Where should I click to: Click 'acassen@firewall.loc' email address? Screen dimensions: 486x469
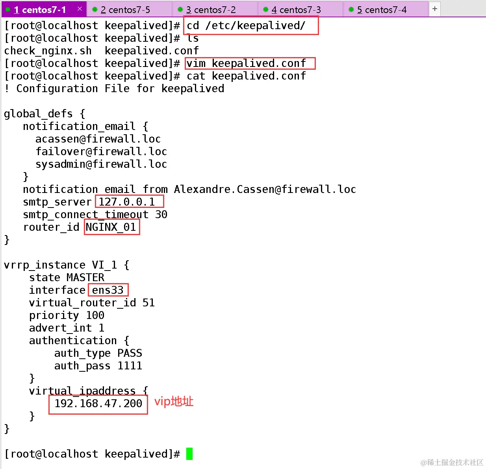[98, 139]
